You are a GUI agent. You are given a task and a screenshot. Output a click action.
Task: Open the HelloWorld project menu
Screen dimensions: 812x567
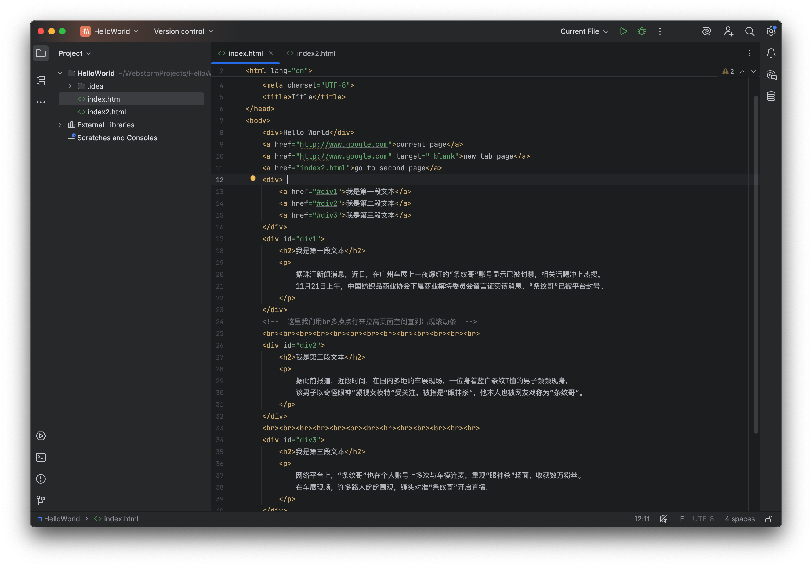click(x=110, y=31)
